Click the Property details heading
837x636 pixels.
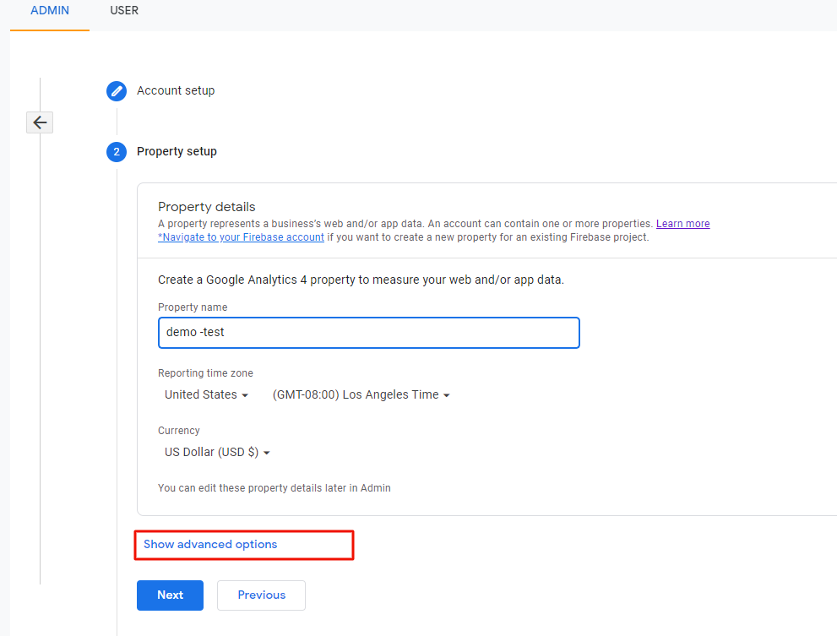coord(207,207)
